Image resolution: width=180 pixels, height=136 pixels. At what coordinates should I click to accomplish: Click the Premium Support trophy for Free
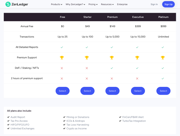point(62,58)
